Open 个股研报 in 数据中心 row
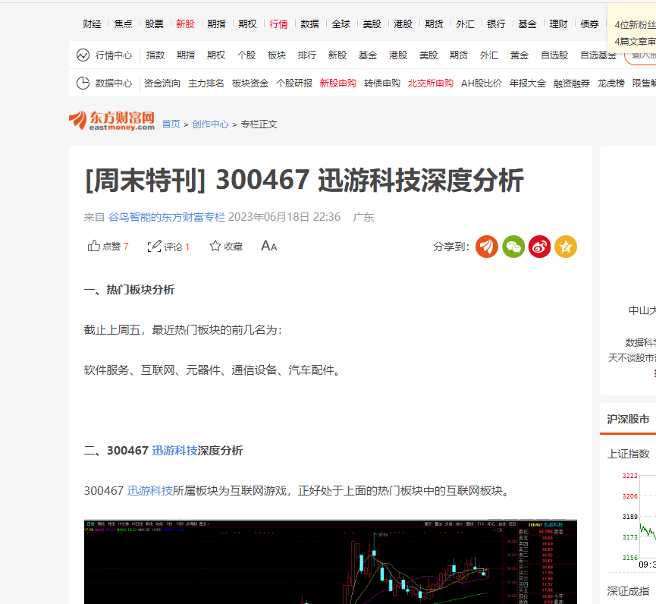 294,83
